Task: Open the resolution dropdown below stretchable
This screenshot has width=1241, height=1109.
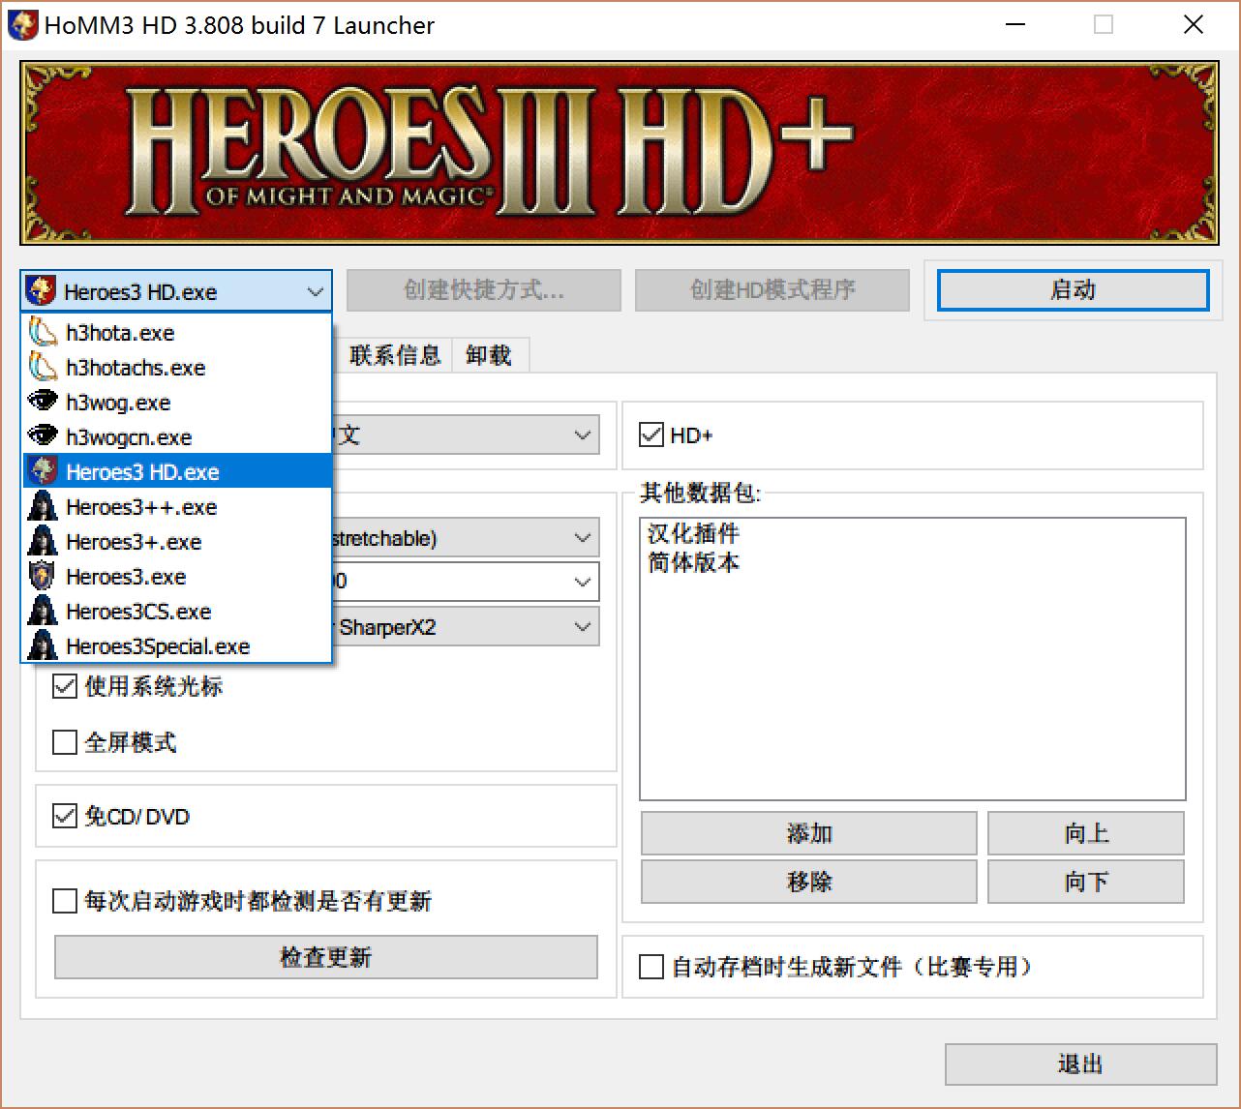Action: point(582,582)
